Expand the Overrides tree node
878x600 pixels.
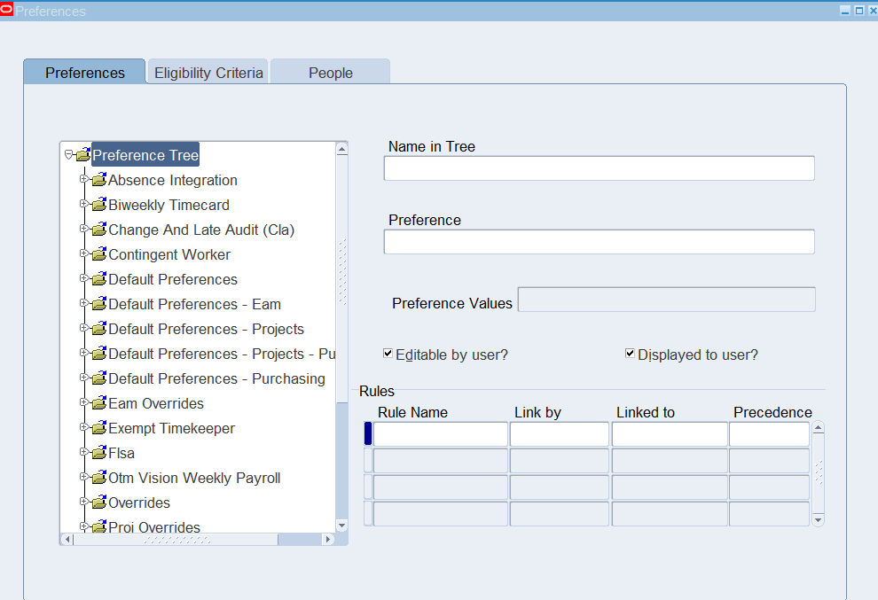pyautogui.click(x=84, y=502)
